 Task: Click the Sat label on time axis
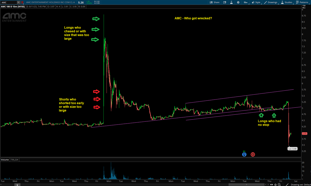click(295, 181)
